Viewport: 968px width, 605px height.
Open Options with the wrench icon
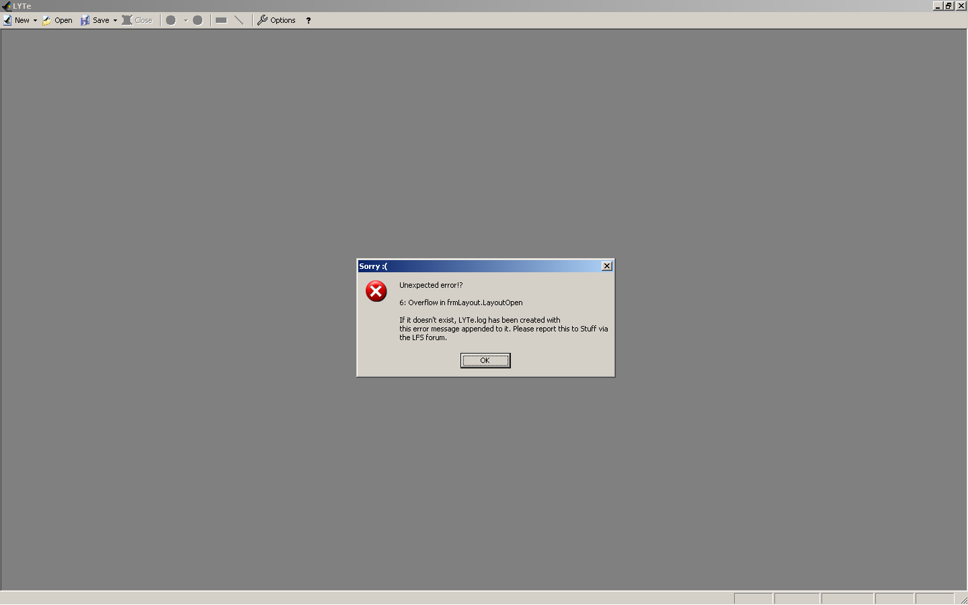(x=276, y=20)
